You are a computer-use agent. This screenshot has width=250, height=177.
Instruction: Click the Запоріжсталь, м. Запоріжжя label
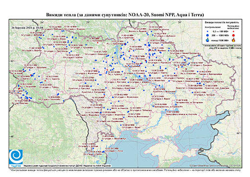click(189, 102)
